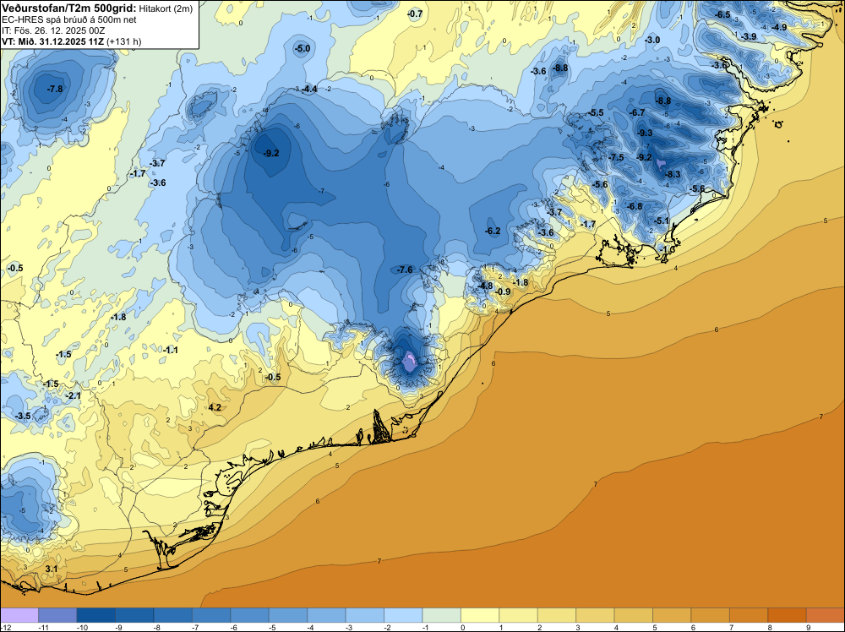Click the -8.3 temperature label on map
Image resolution: width=845 pixels, height=632 pixels.
pyautogui.click(x=673, y=174)
